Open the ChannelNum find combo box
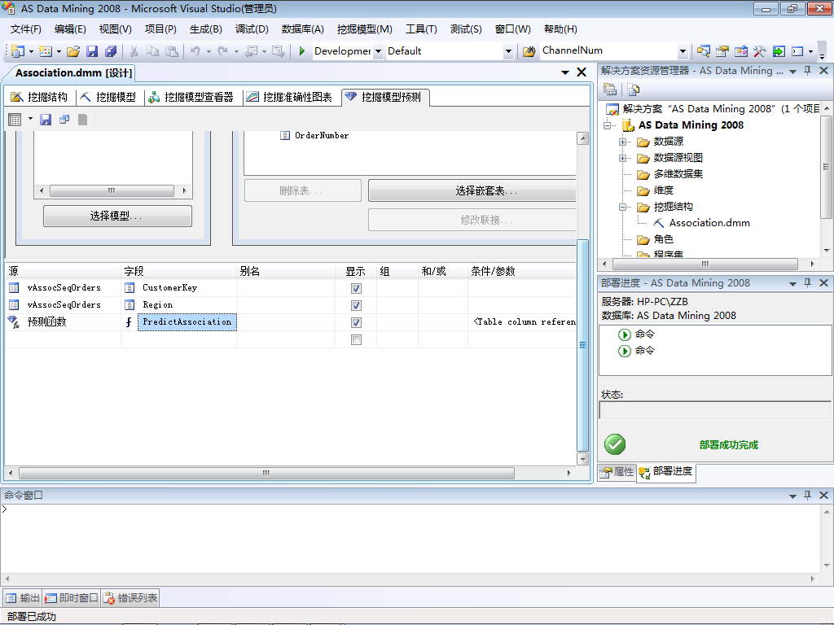 pos(683,51)
